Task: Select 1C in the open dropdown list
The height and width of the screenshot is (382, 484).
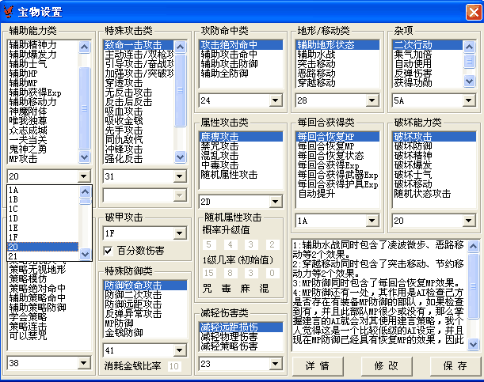Action: (x=13, y=209)
